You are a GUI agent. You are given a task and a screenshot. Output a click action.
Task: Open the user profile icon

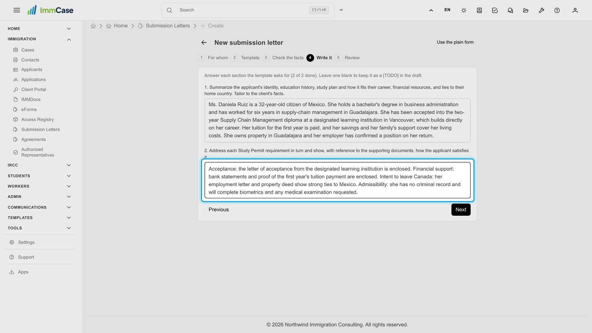pos(575,10)
